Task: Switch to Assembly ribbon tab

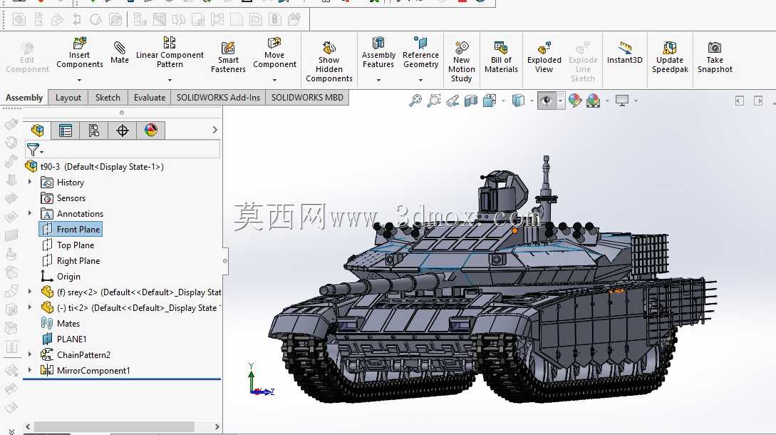Action: click(24, 98)
